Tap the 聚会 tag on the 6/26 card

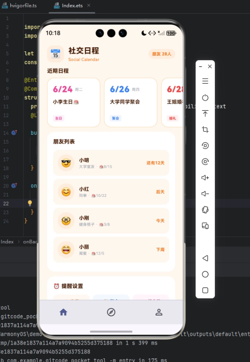[x=115, y=118]
